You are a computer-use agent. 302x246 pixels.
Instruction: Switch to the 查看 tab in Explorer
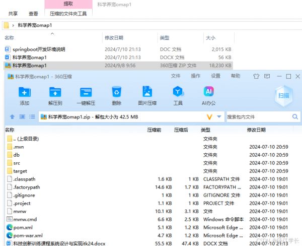click(33, 14)
